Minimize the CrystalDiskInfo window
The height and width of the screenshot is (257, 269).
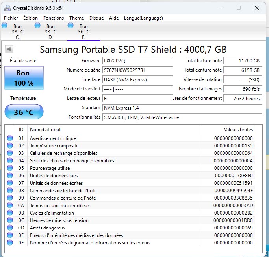(x=221, y=8)
